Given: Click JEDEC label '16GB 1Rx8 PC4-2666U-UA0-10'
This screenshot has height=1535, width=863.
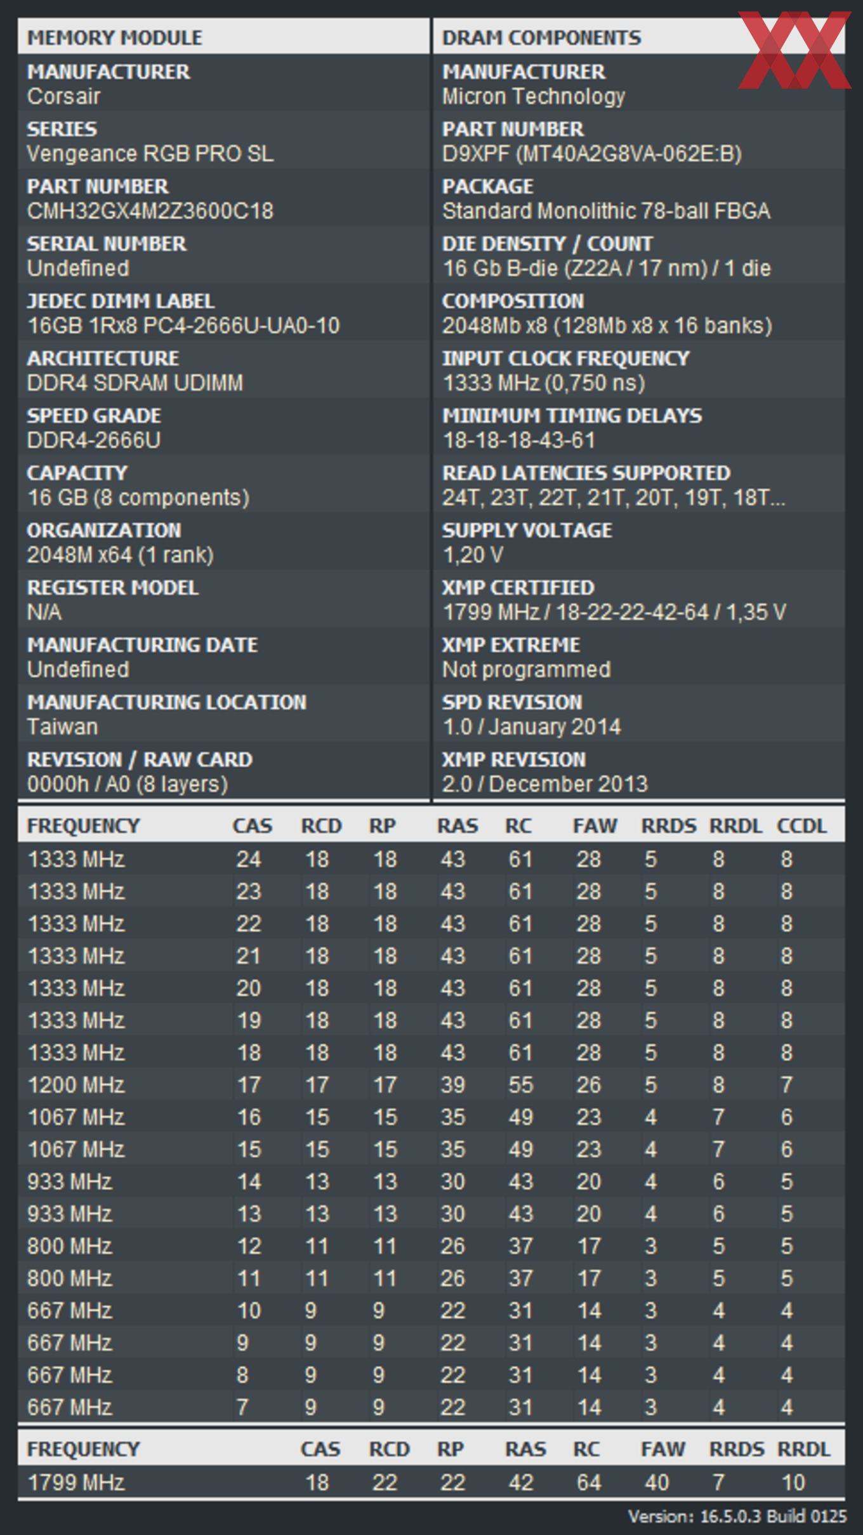Looking at the screenshot, I should pos(183,325).
